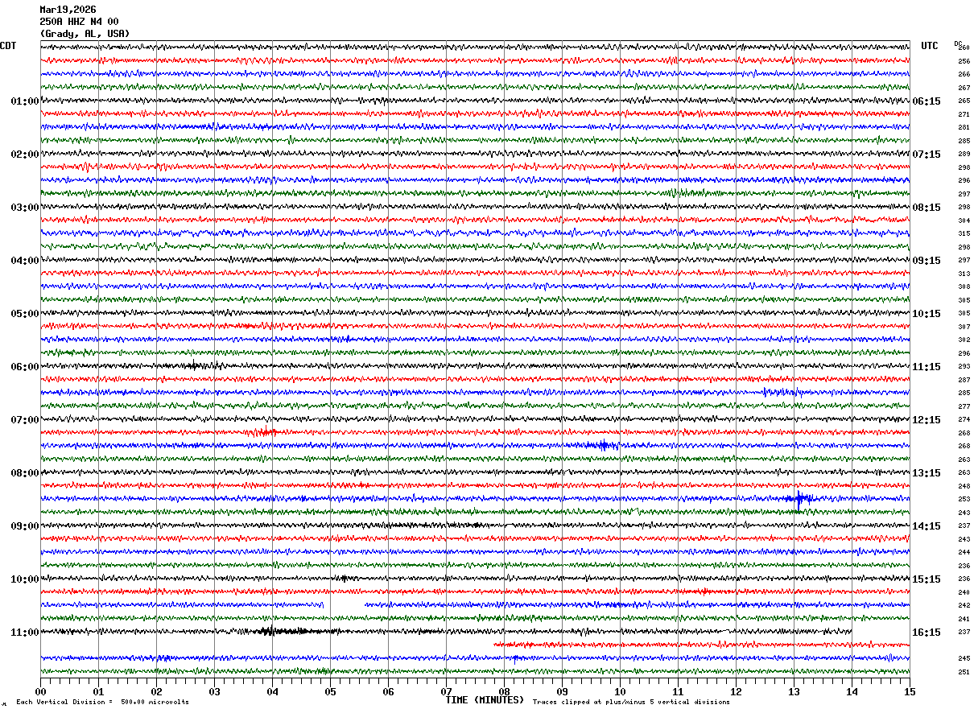The height and width of the screenshot is (713, 974).
Task: Click the 'Traces clipped at plus/minus 5 vertical divisions' note
Action: pyautogui.click(x=631, y=702)
